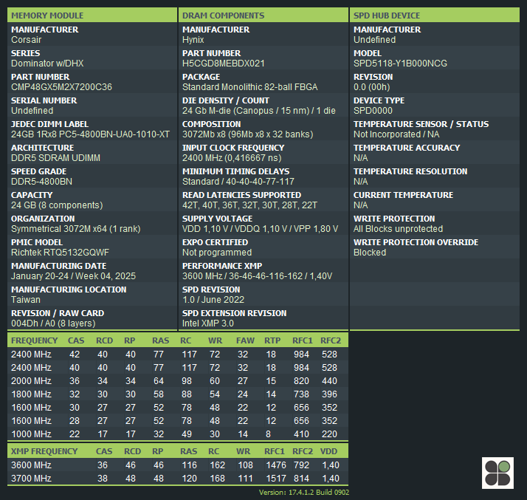The width and height of the screenshot is (527, 500).
Task: Click device type value SPD0000
Action: pyautogui.click(x=373, y=111)
